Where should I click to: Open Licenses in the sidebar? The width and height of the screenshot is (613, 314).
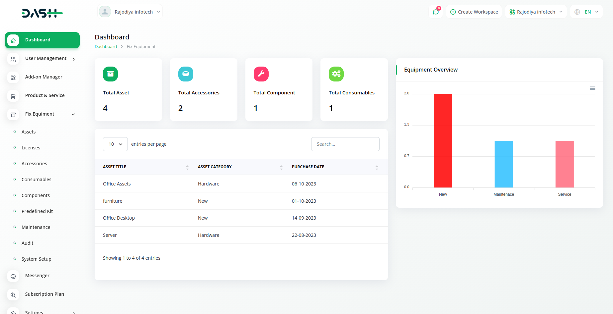coord(31,148)
